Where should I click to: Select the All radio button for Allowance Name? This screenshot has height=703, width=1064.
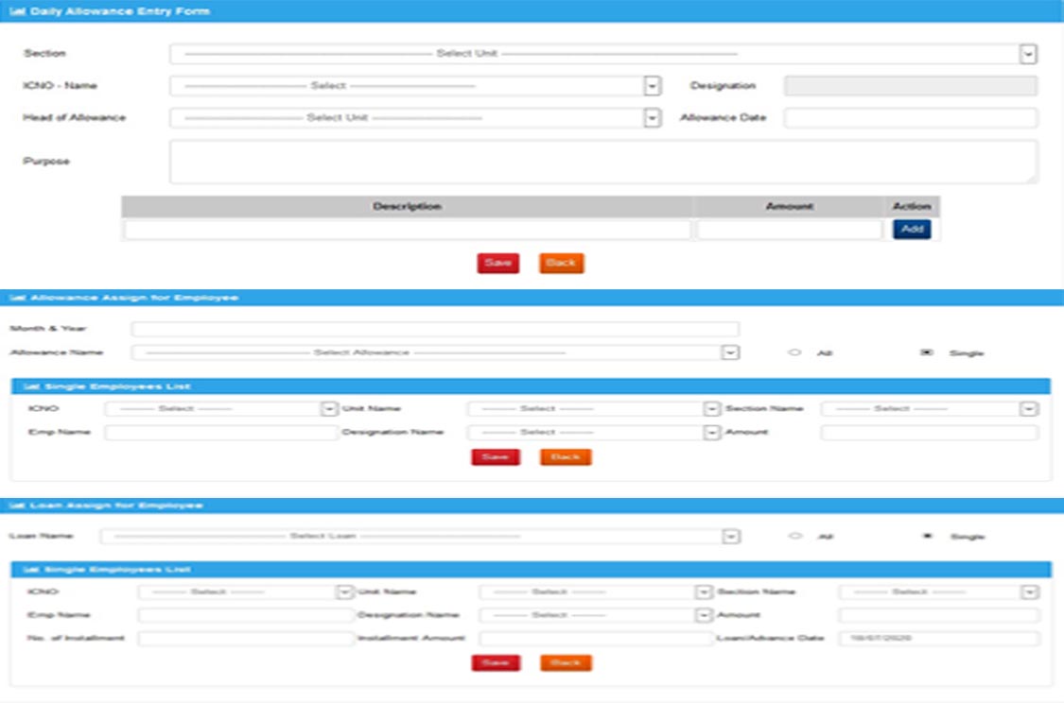794,352
